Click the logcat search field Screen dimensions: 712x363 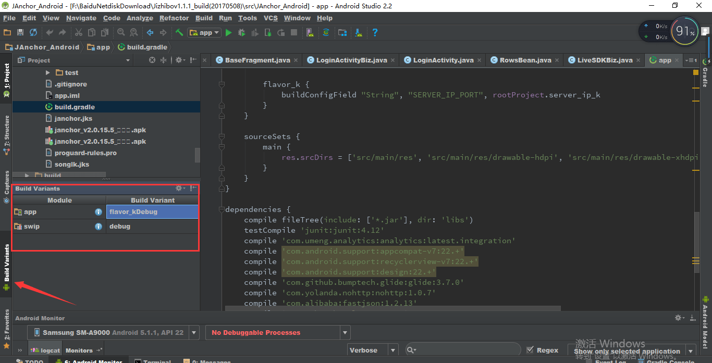click(464, 349)
